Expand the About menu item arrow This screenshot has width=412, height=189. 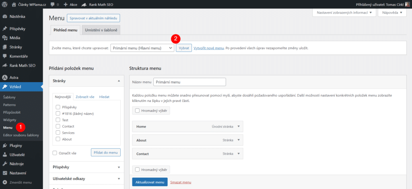click(239, 140)
